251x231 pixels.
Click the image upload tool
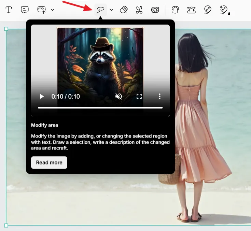pos(41,10)
